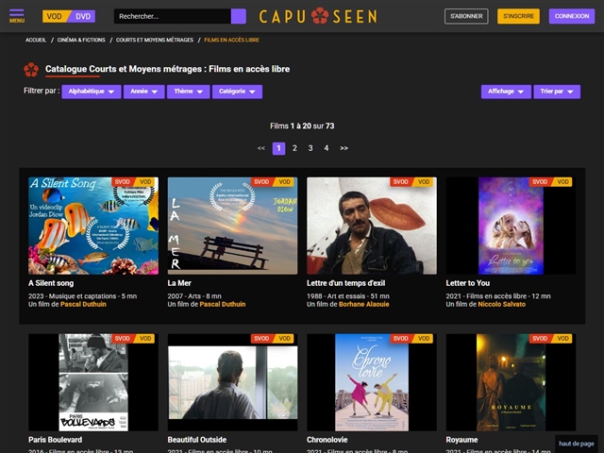This screenshot has height=453, width=604.
Task: Open La Mer film thumbnail
Action: (232, 226)
